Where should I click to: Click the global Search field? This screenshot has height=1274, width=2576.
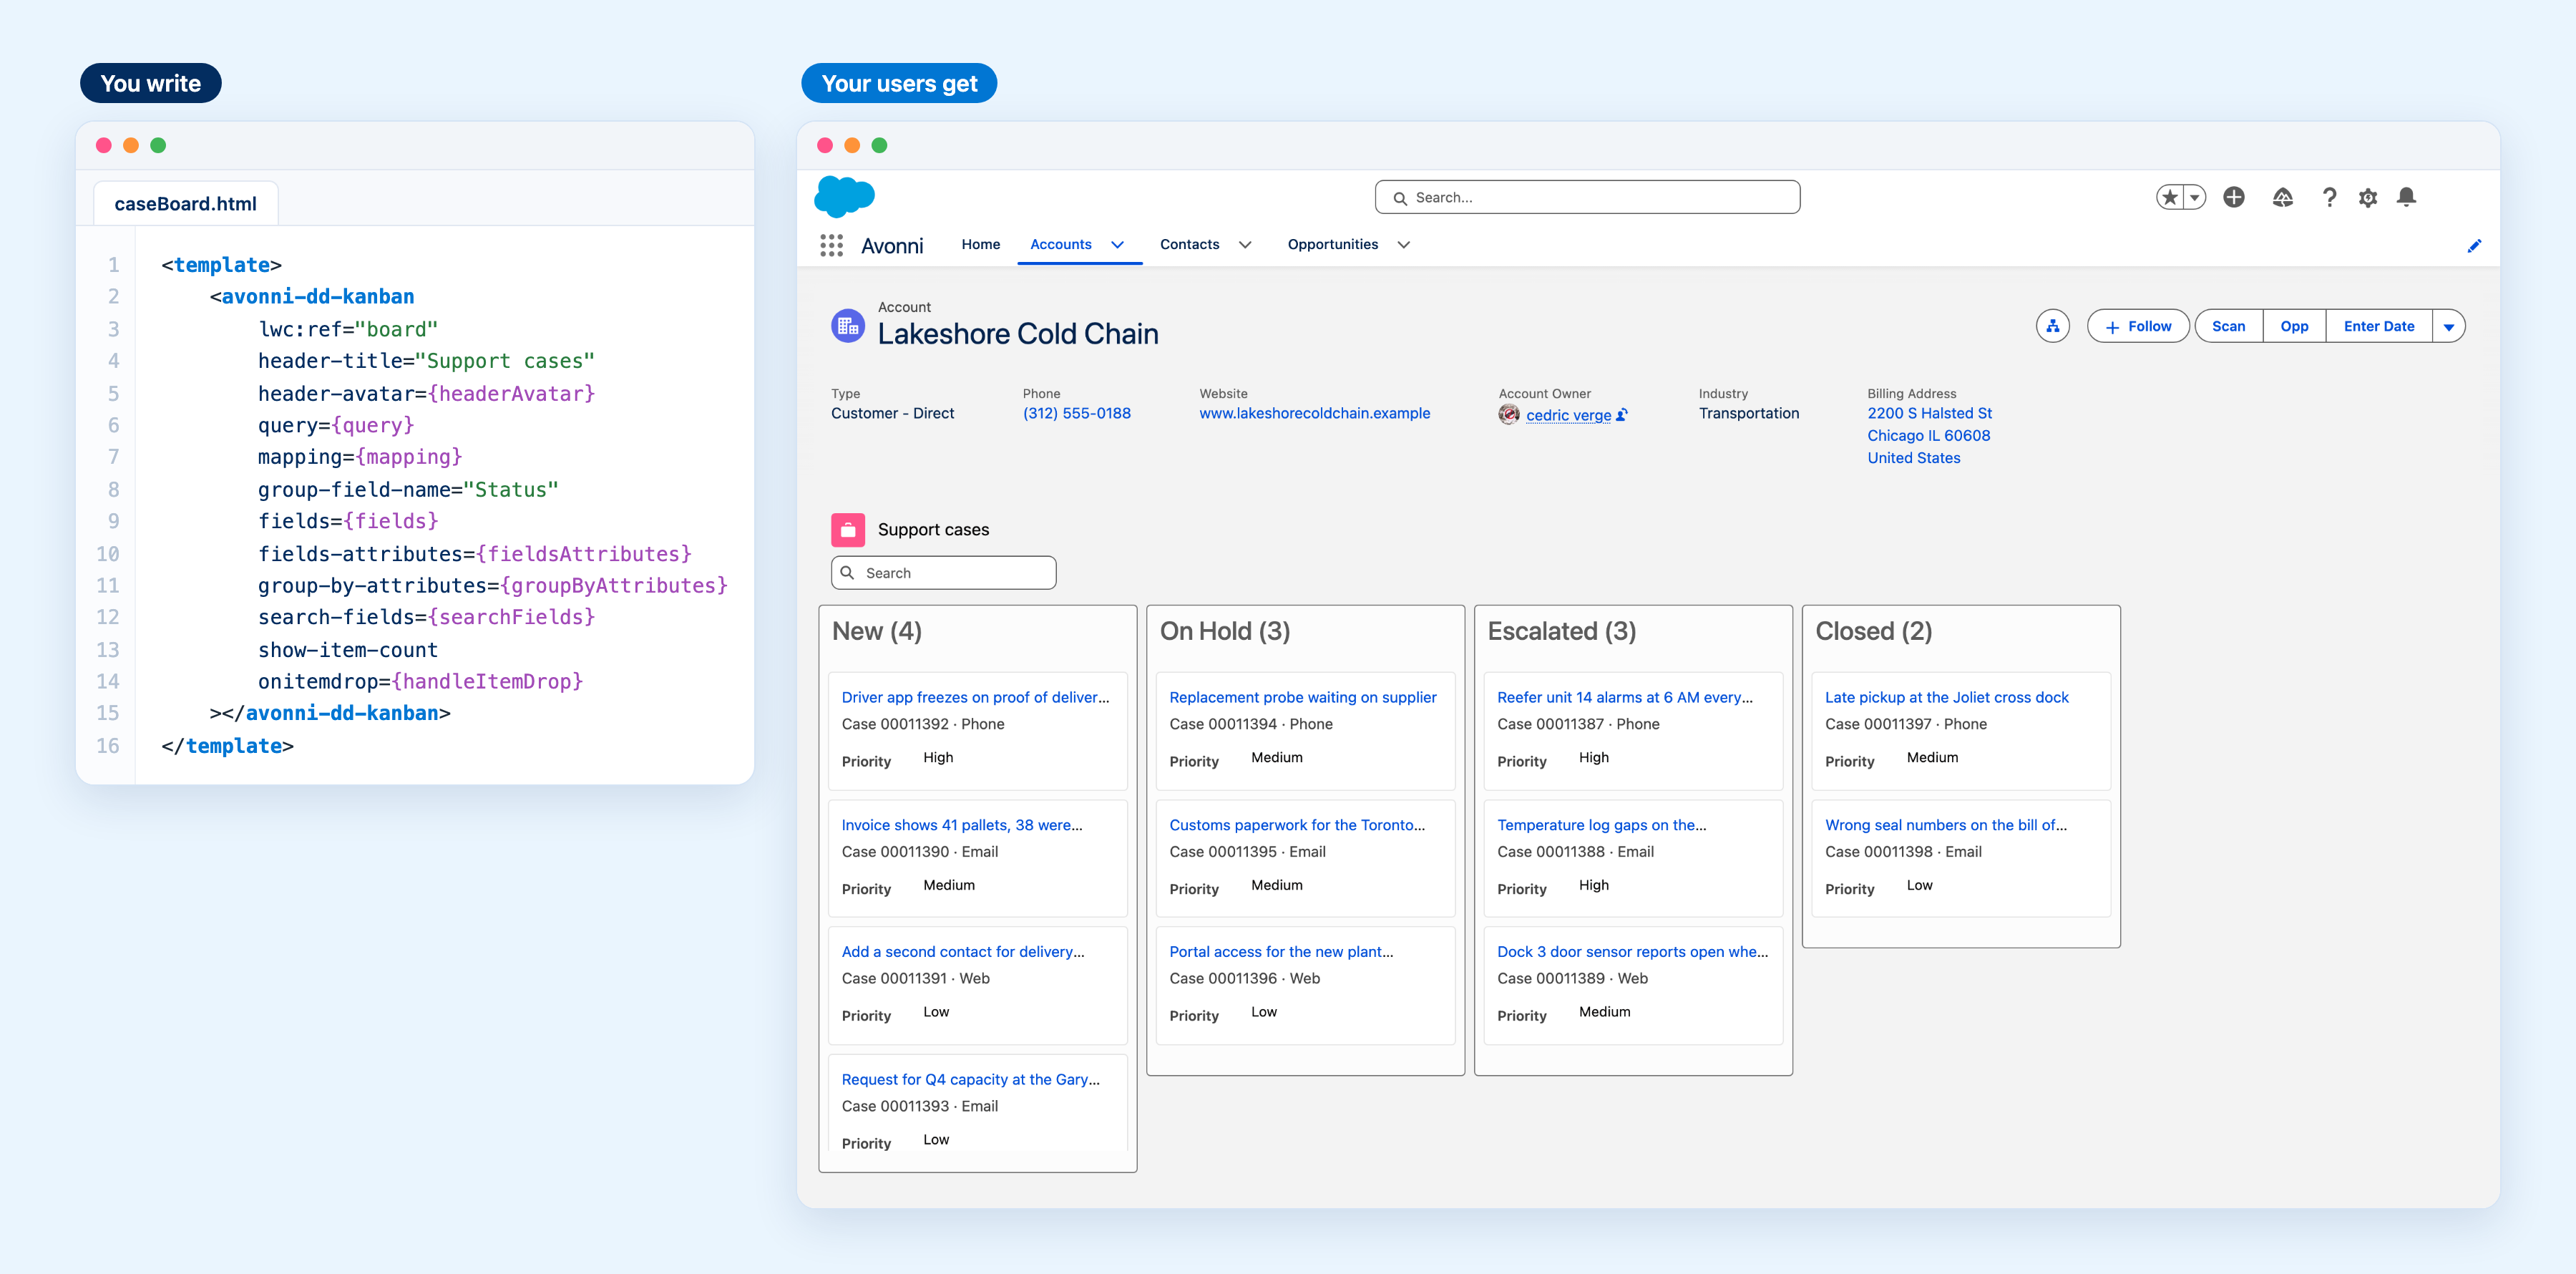click(1587, 198)
